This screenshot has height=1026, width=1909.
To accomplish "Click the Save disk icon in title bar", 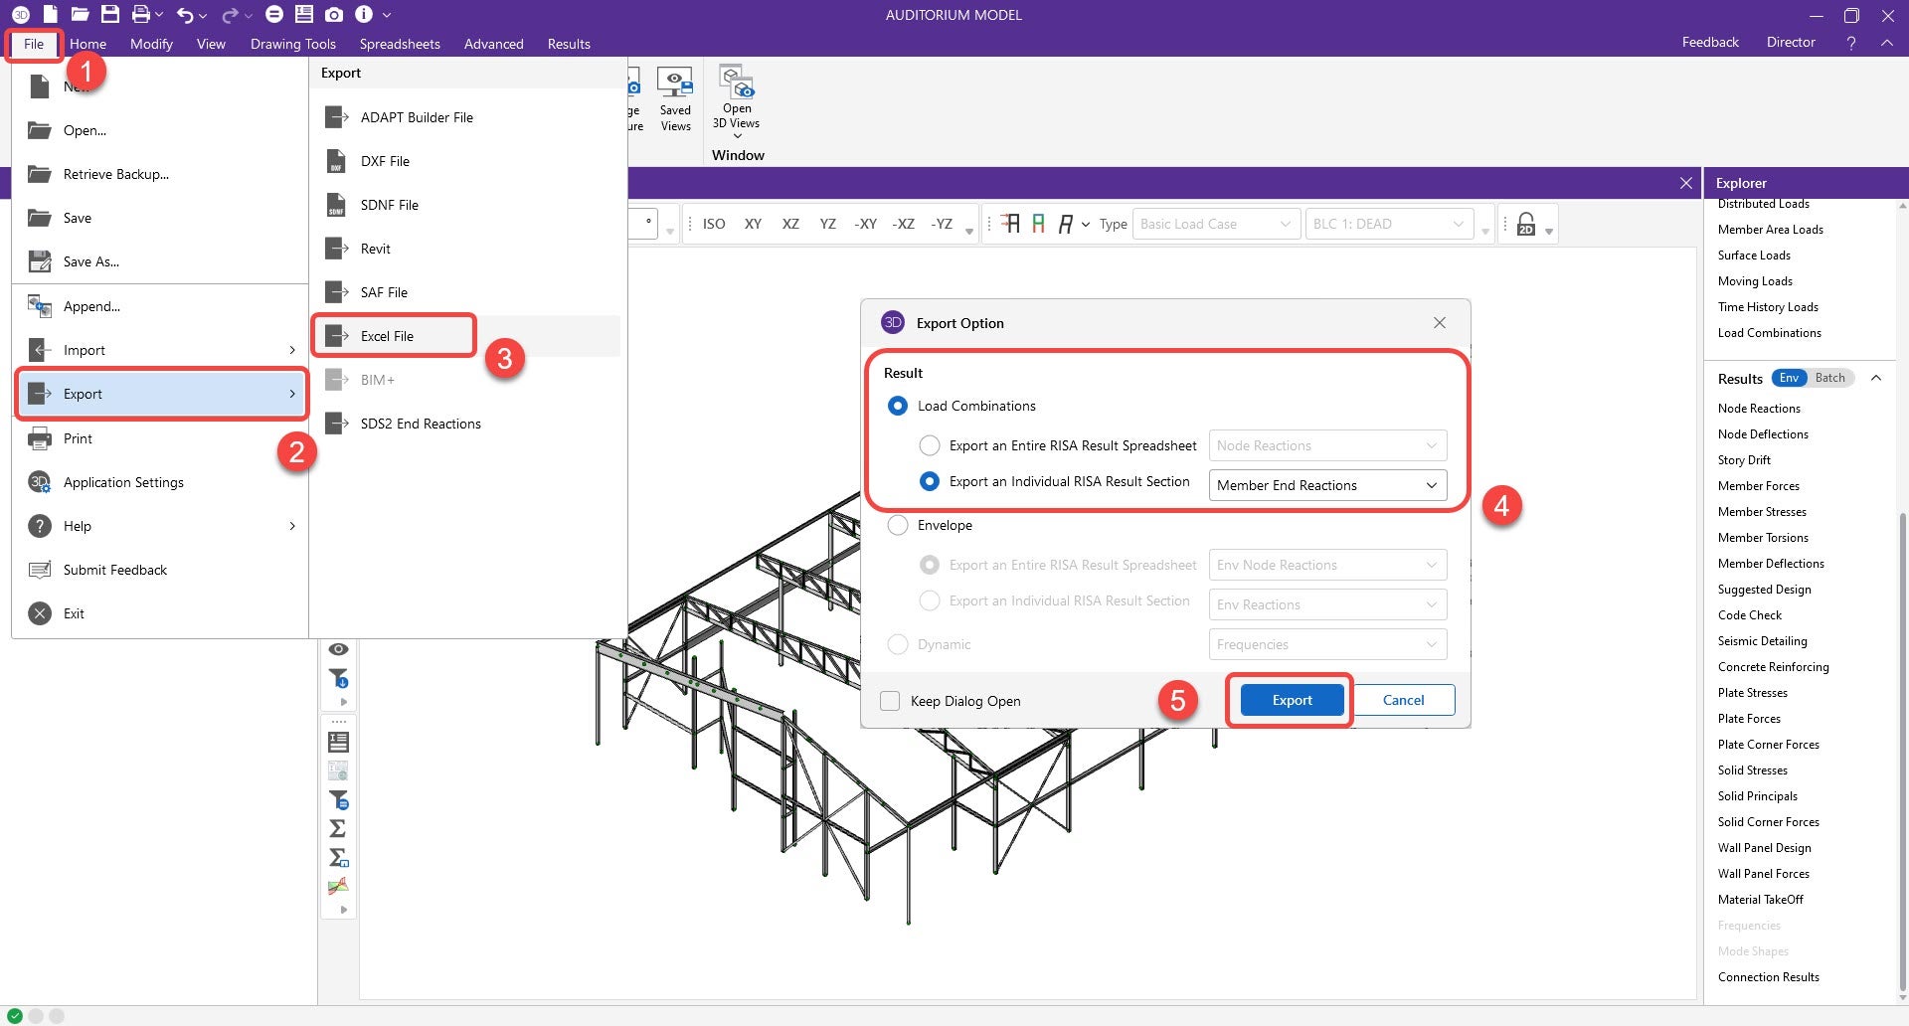I will [110, 15].
